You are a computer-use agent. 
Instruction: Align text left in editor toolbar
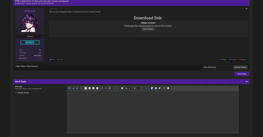(86, 88)
